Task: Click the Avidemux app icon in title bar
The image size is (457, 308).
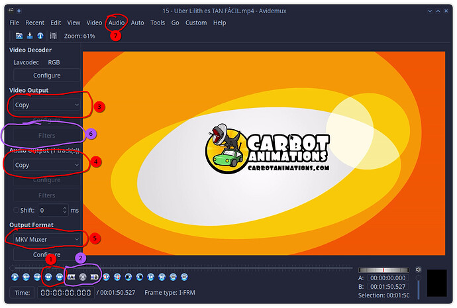Action: coord(11,11)
